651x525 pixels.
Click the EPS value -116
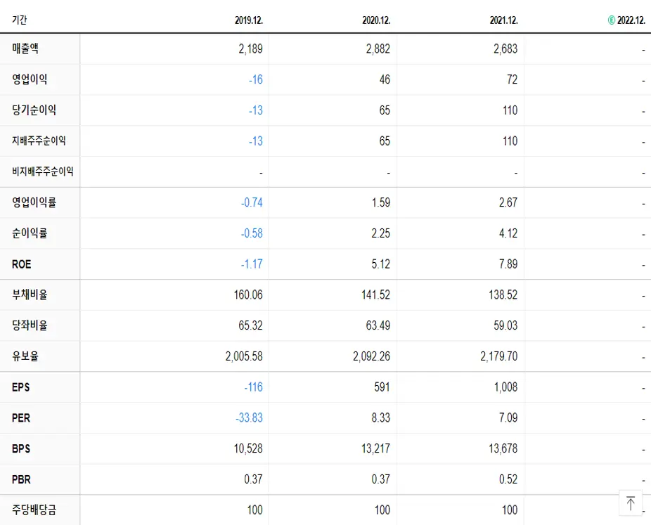tap(253, 387)
